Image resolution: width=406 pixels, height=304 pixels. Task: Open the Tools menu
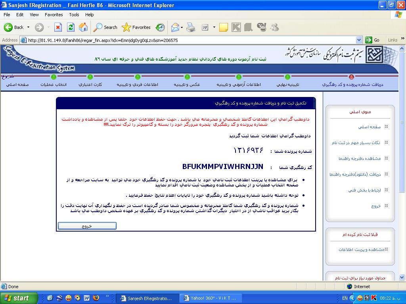click(74, 15)
